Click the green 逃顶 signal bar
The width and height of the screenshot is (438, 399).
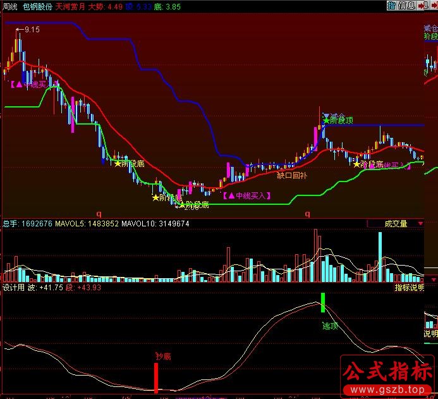click(x=323, y=302)
